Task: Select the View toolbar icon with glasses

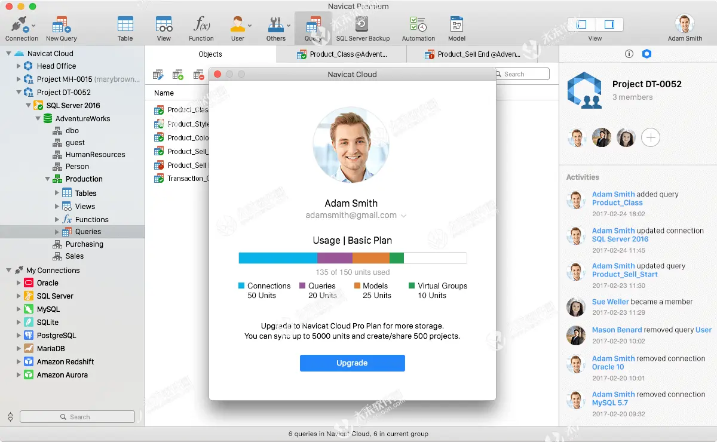Action: (164, 24)
